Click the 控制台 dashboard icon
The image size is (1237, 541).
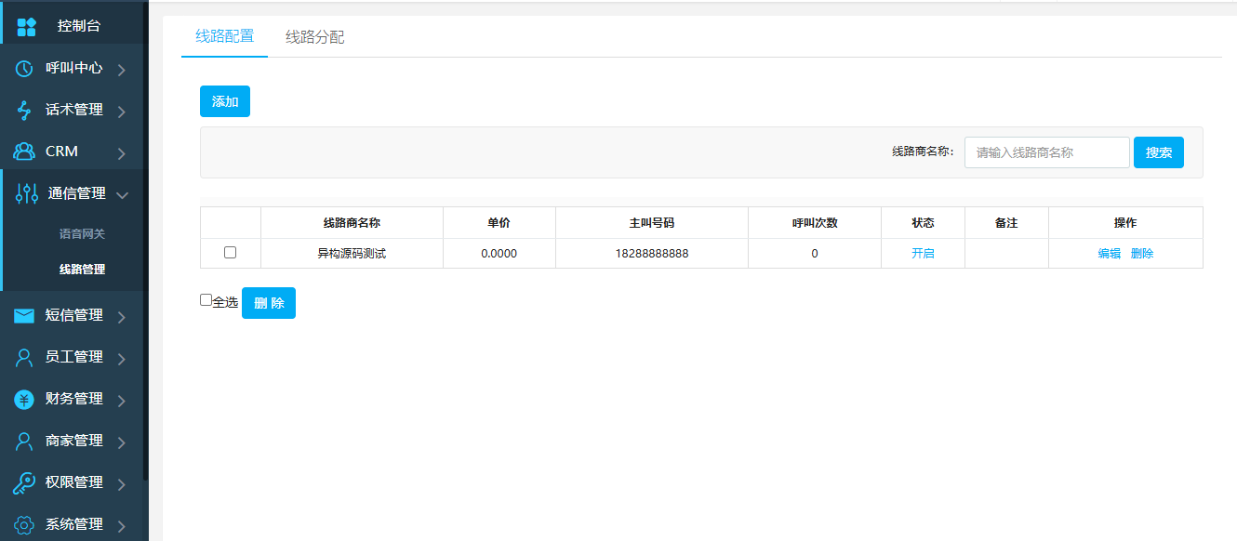coord(27,27)
